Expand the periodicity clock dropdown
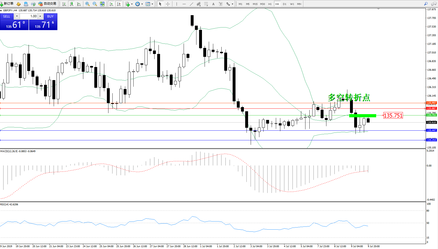438x249 pixels. (x=142, y=4)
